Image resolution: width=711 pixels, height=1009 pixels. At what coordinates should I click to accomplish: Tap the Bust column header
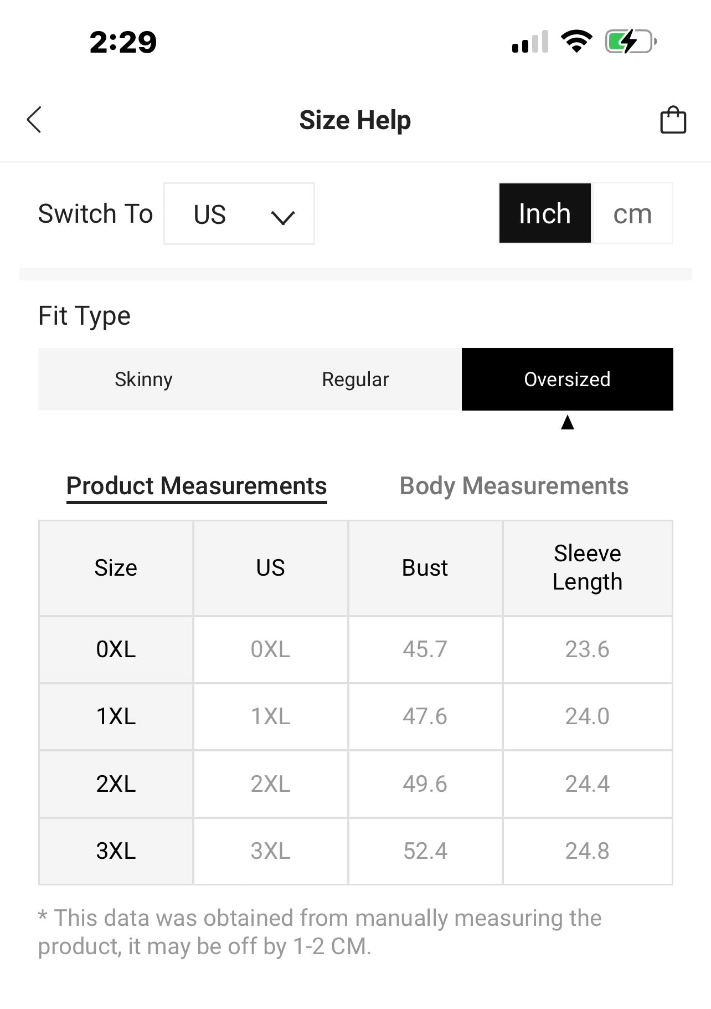[425, 568]
